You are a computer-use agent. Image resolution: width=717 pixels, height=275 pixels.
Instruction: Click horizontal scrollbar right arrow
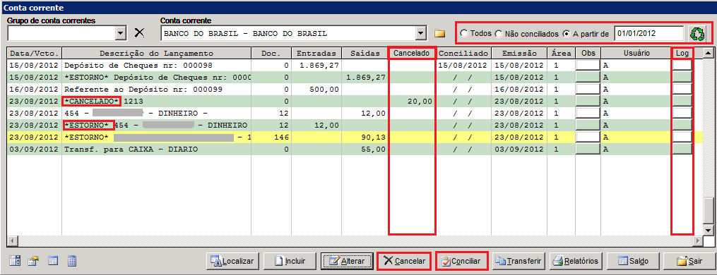pos(698,240)
